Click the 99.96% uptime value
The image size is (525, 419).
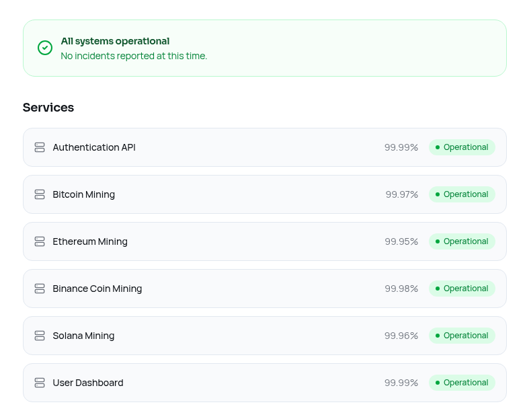[x=401, y=336]
